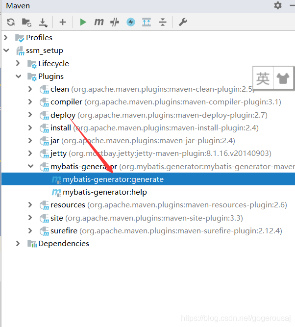This screenshot has width=295, height=327.
Task: Click the Plugins folder icon
Action: (x=32, y=77)
